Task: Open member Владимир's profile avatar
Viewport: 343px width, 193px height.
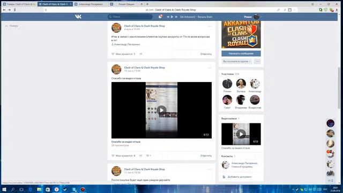Action: click(x=241, y=100)
